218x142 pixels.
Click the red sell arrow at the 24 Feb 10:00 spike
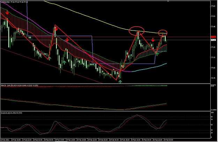(56, 29)
